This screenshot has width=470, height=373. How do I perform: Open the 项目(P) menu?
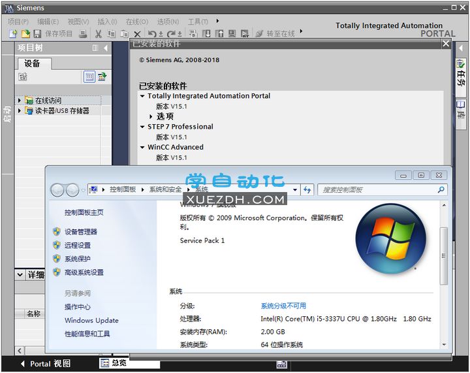point(18,22)
